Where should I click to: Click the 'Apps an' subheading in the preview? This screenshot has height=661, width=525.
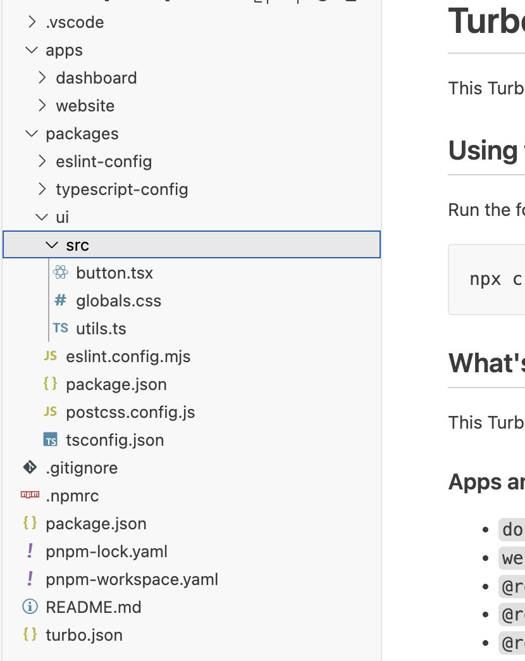coord(486,481)
